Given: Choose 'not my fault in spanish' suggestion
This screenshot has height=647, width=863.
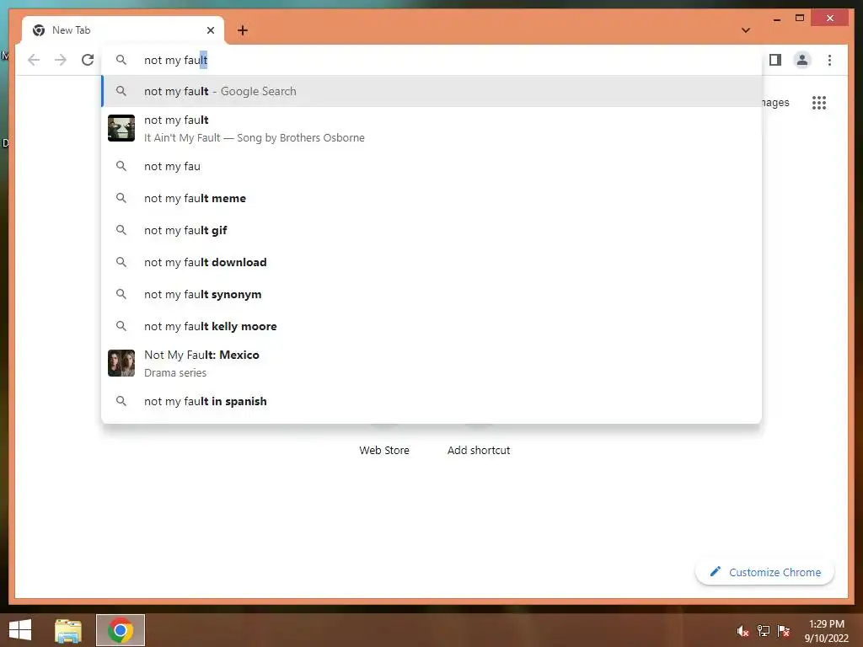Looking at the screenshot, I should [x=431, y=401].
